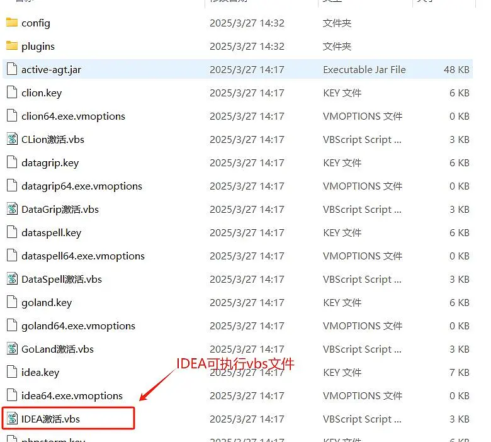Select the config folder icon
Screen dimensions: 491x442
click(12, 23)
